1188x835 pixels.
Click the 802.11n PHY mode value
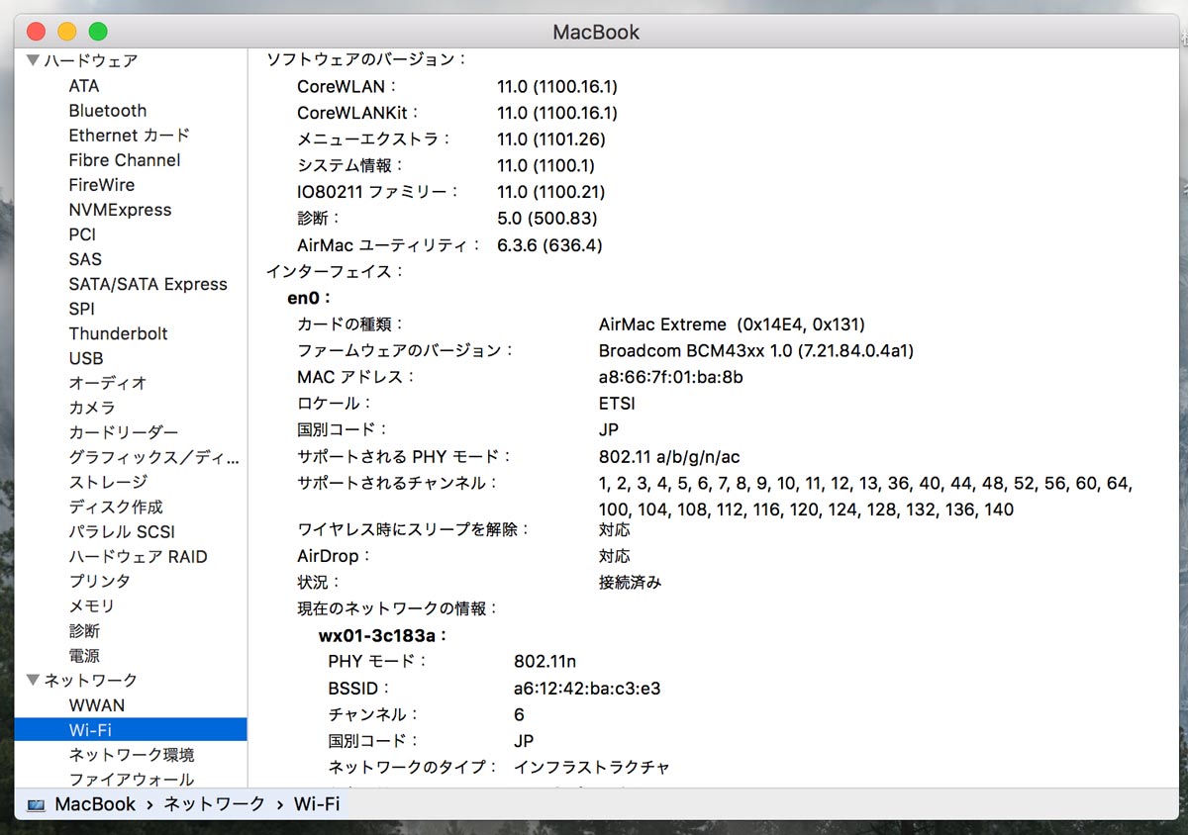[x=545, y=662]
